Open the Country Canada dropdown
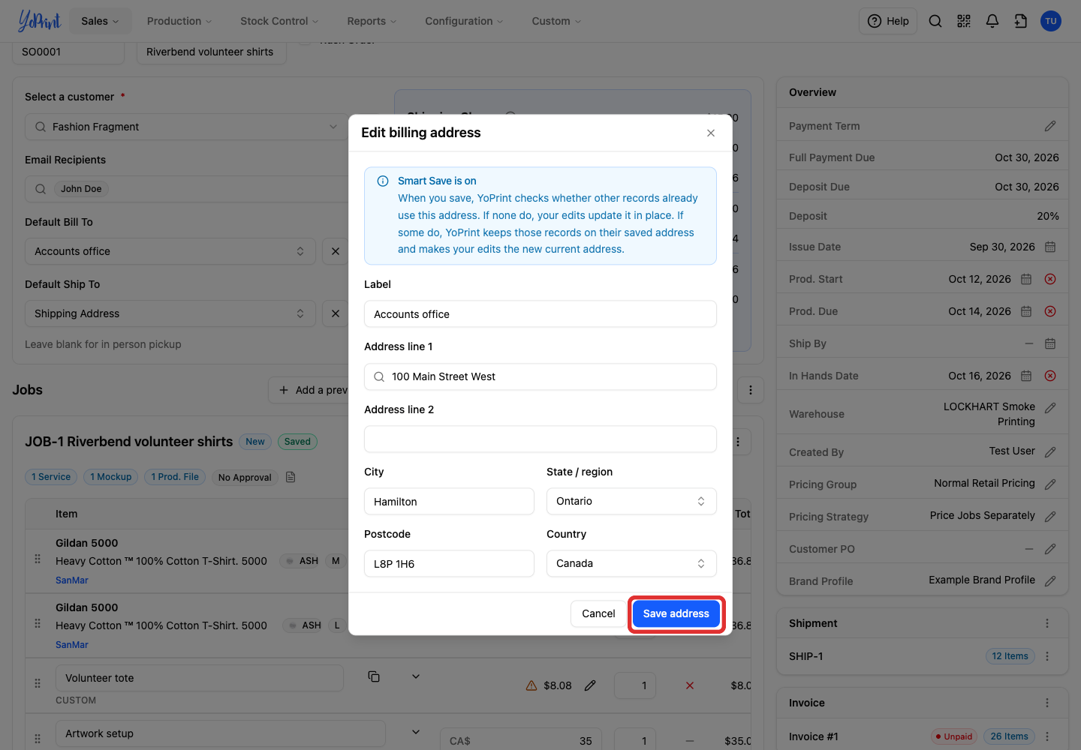 tap(631, 563)
